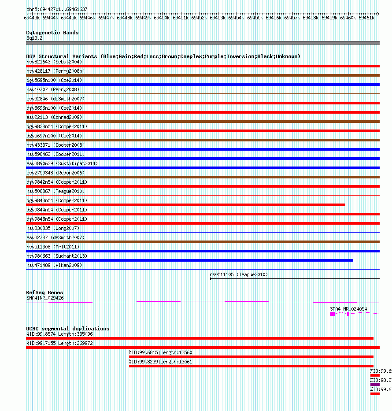The width and height of the screenshot is (392, 411).
Task: Select the large magenta exon of SMA4|NR_024054
Action: click(x=333, y=314)
